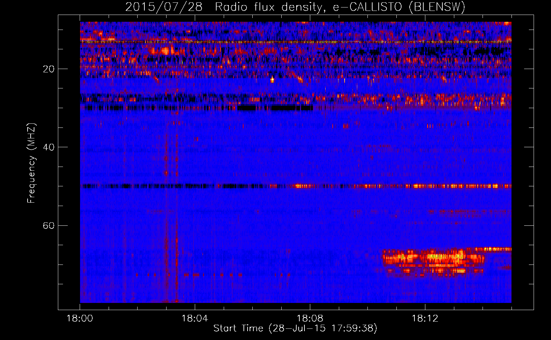551x340 pixels.
Task: Click the '60' frequency tick label
Action: tap(49, 225)
